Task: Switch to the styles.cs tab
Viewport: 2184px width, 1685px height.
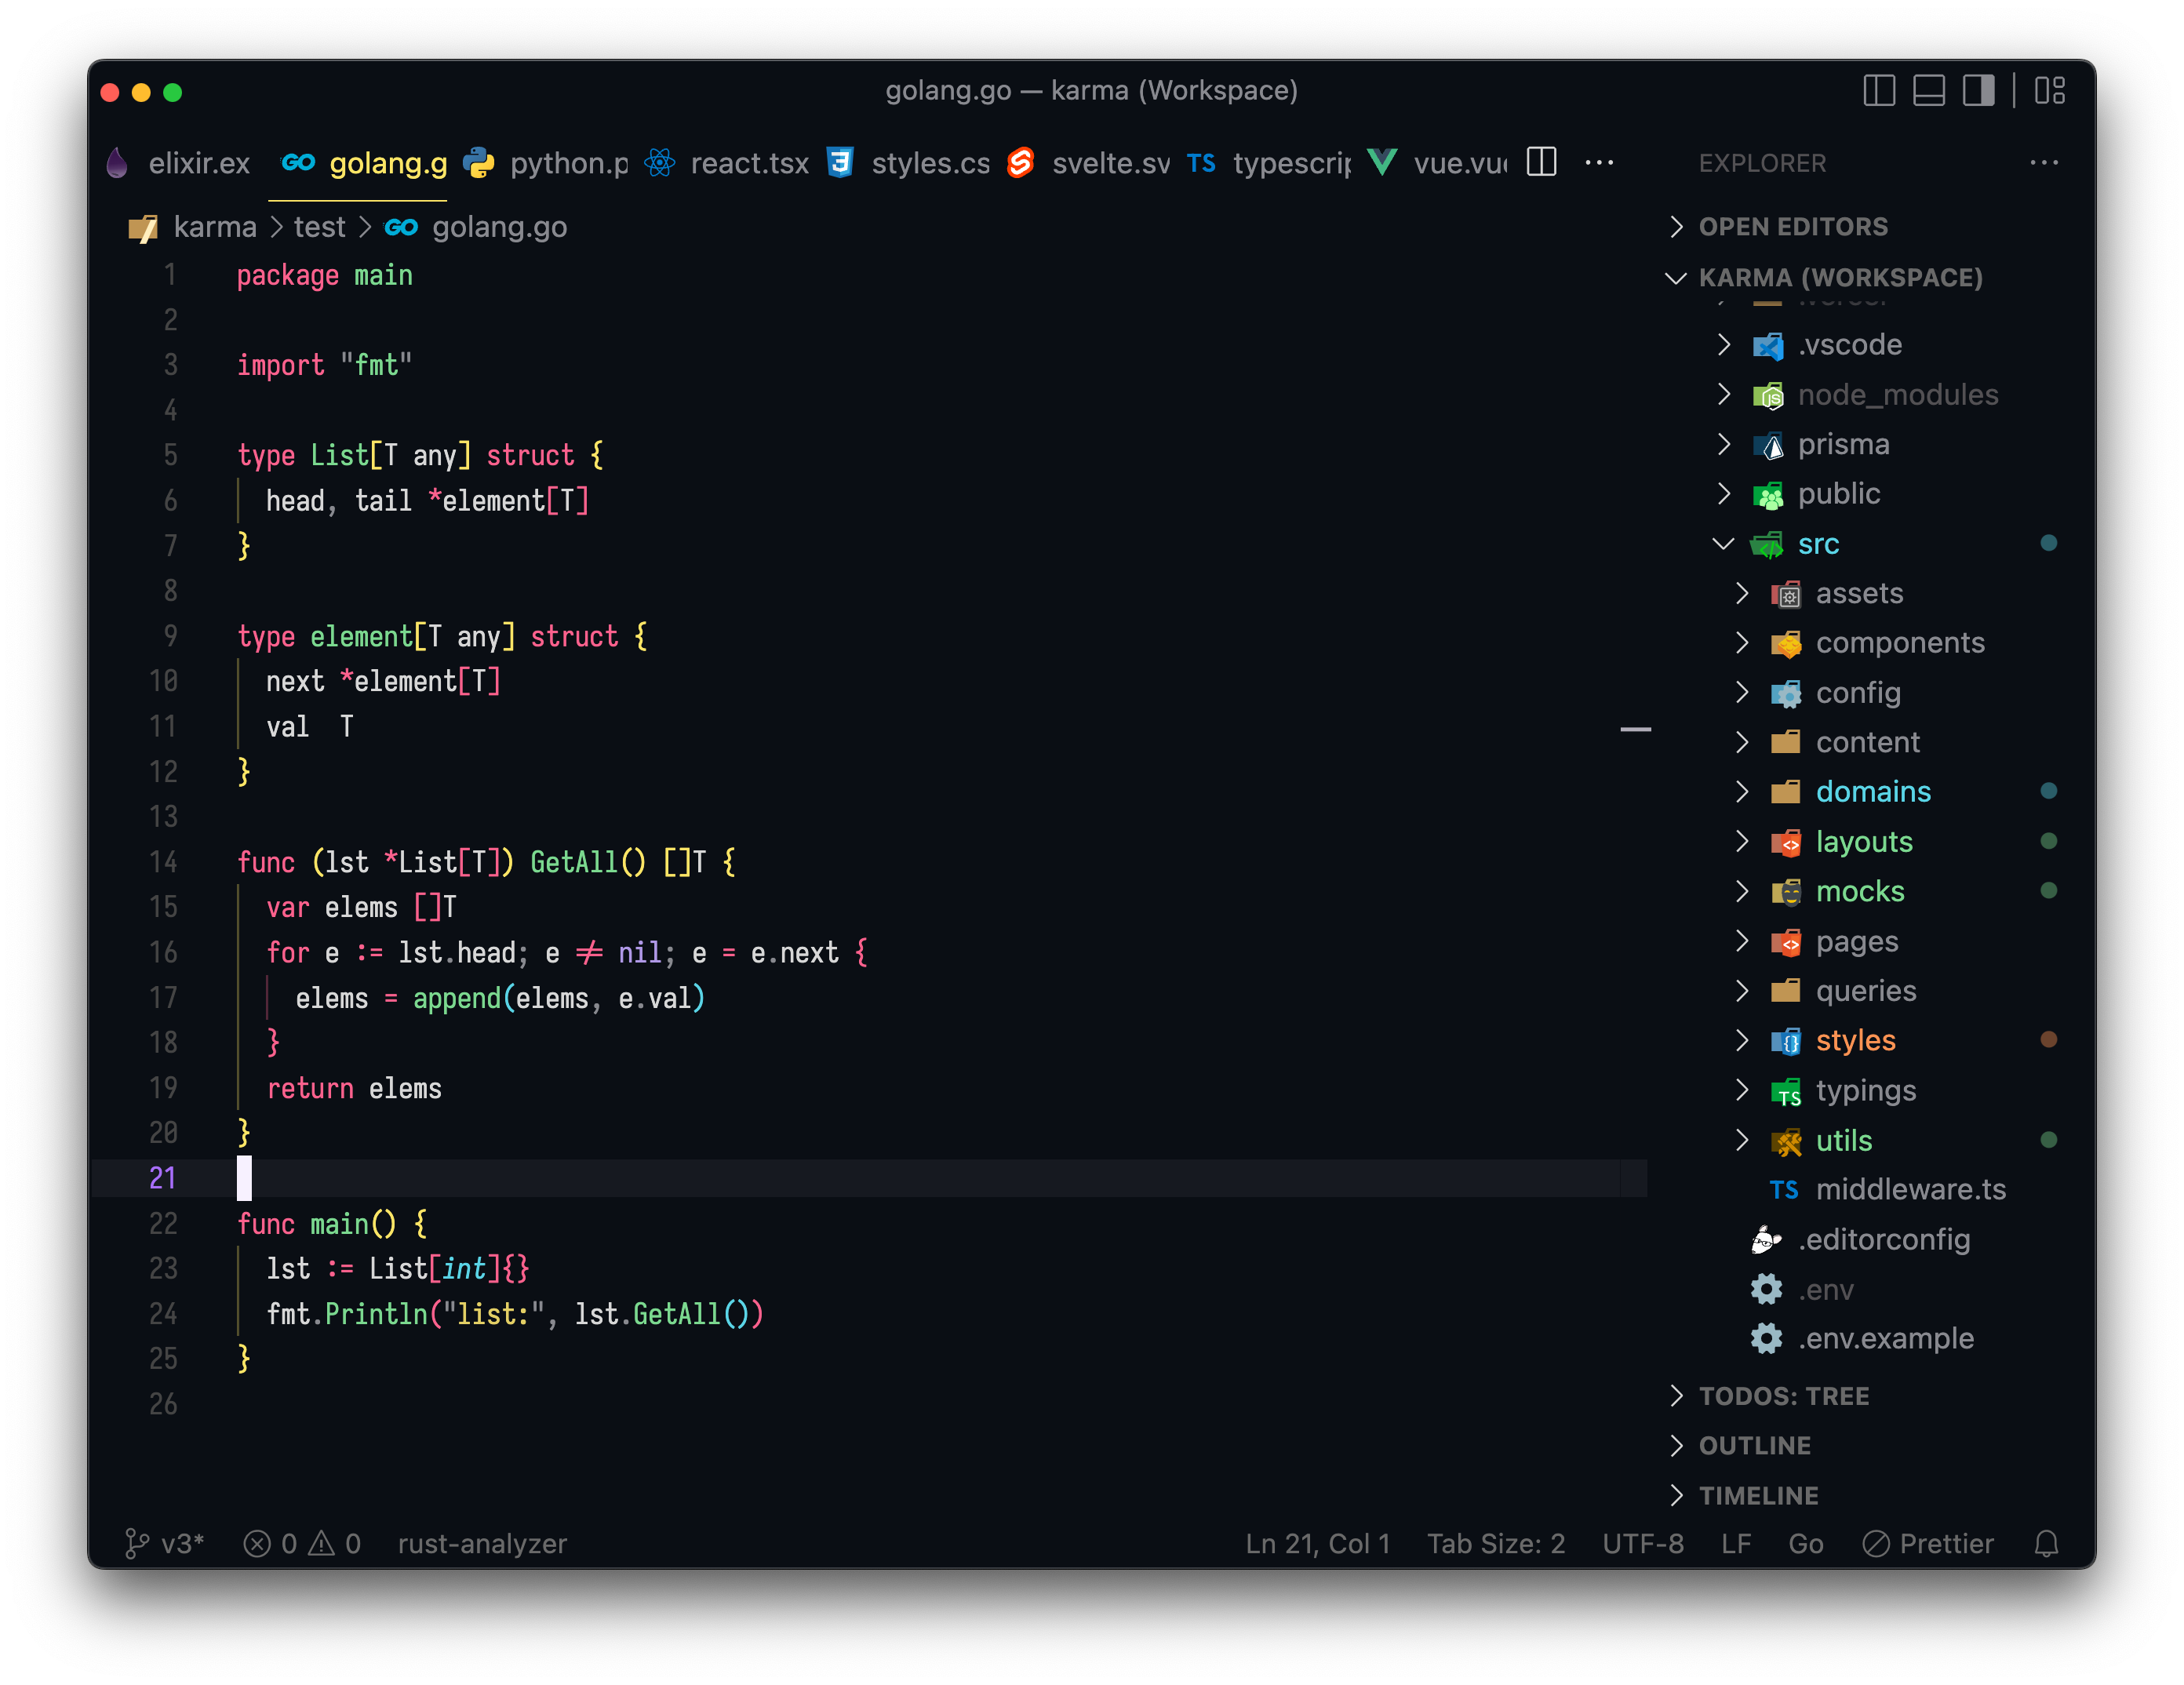Action: click(930, 163)
